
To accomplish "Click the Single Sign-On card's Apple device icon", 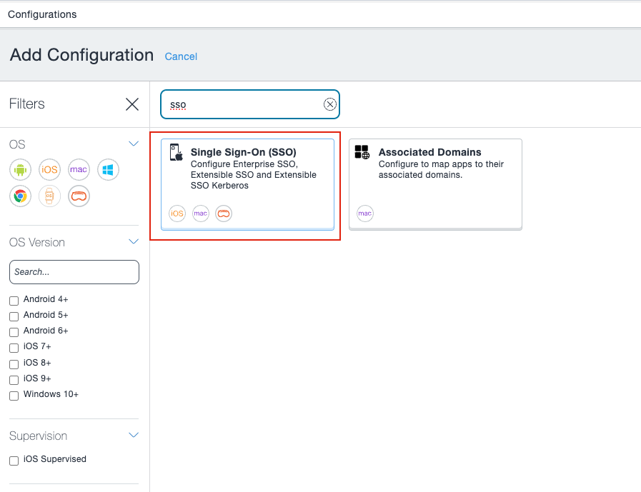I will click(x=174, y=152).
